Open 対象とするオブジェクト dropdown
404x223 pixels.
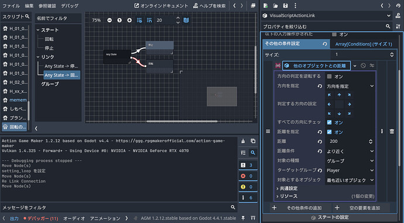coord(350,180)
